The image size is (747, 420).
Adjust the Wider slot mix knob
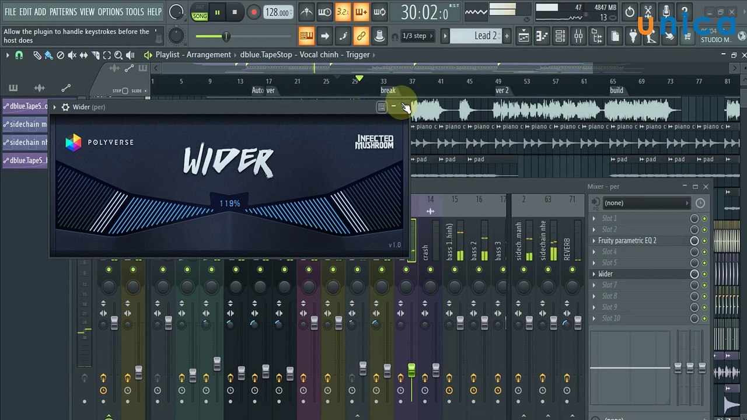tap(694, 274)
